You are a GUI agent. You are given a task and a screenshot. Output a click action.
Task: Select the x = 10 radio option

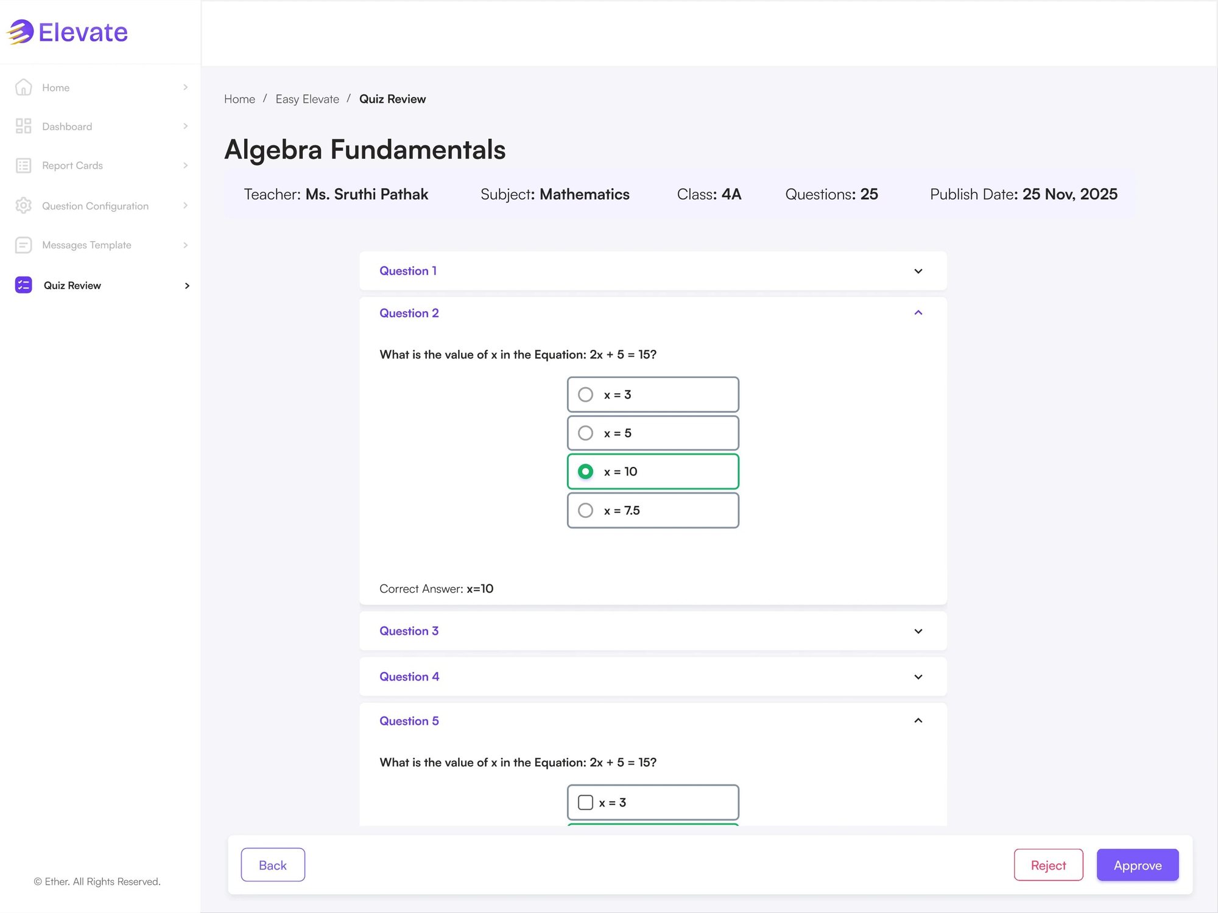tap(585, 471)
